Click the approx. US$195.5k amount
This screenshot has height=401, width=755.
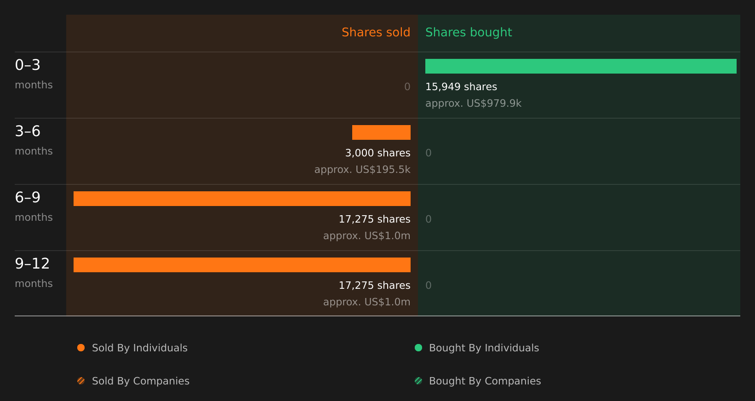point(362,170)
